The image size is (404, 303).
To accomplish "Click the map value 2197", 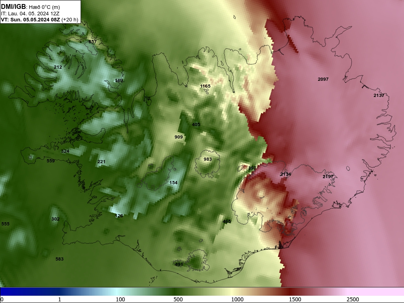I will [x=328, y=177].
